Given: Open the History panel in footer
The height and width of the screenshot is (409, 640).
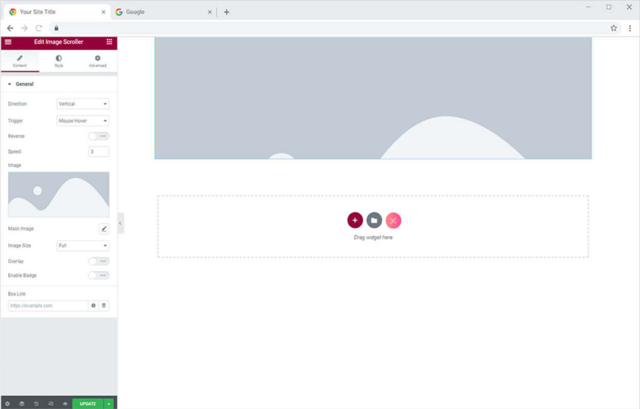Looking at the screenshot, I should pyautogui.click(x=36, y=404).
